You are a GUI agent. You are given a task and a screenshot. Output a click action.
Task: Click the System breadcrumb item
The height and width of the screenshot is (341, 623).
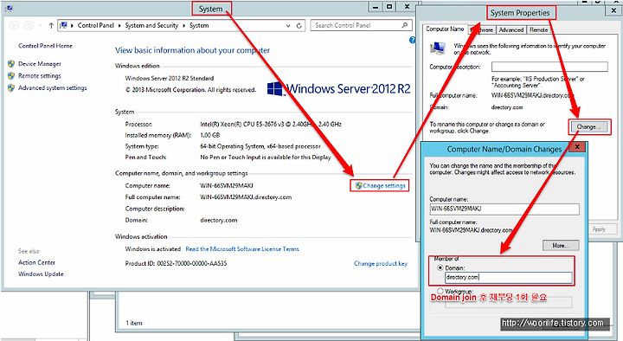tap(199, 25)
